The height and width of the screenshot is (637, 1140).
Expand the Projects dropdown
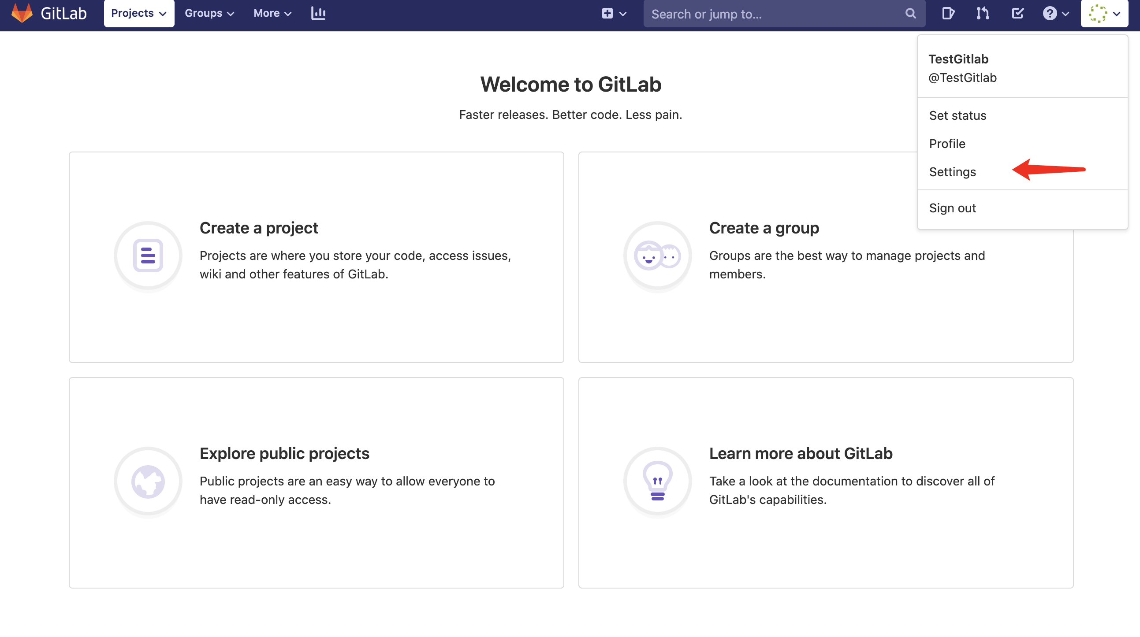[138, 13]
